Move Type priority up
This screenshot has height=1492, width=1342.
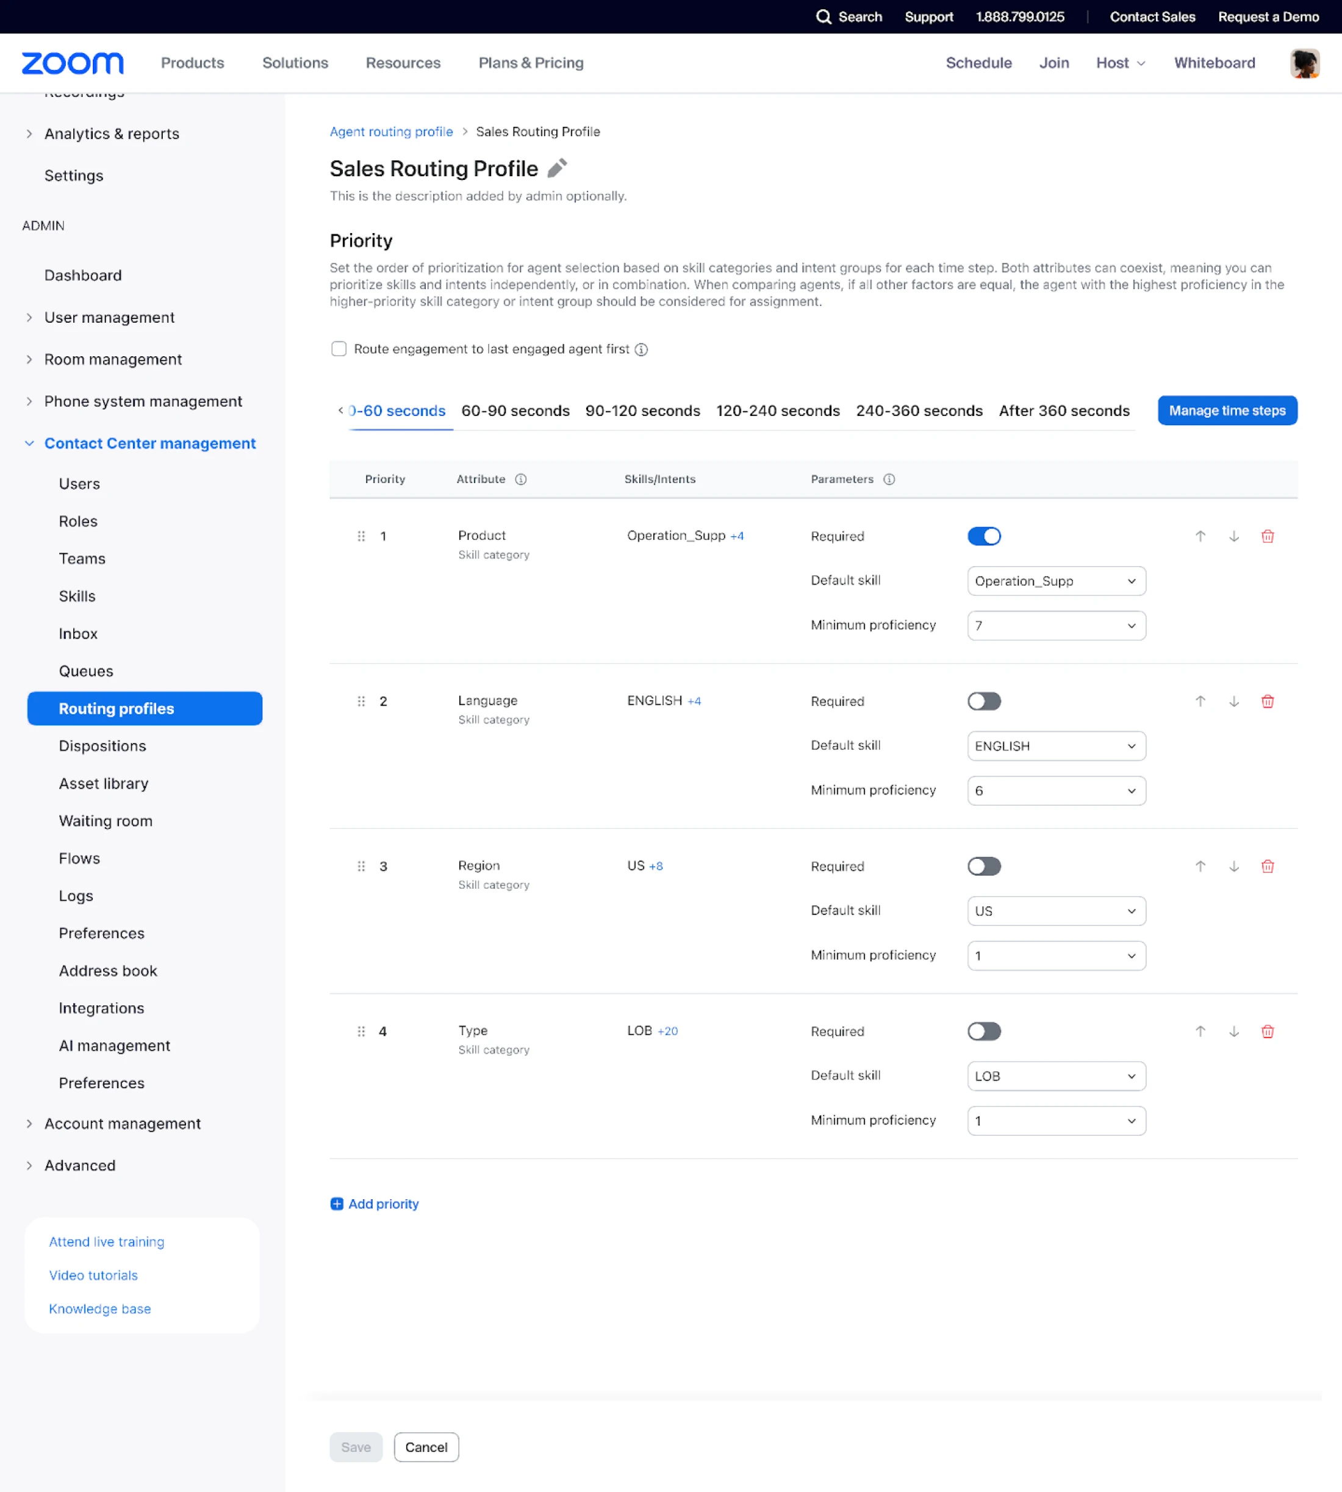tap(1200, 1031)
